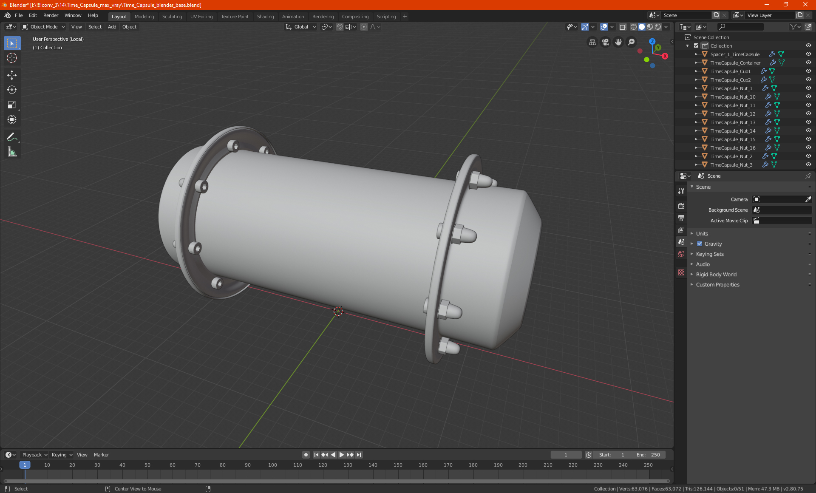Switch to the Modeling workspace tab
This screenshot has height=493, width=816.
tap(144, 17)
